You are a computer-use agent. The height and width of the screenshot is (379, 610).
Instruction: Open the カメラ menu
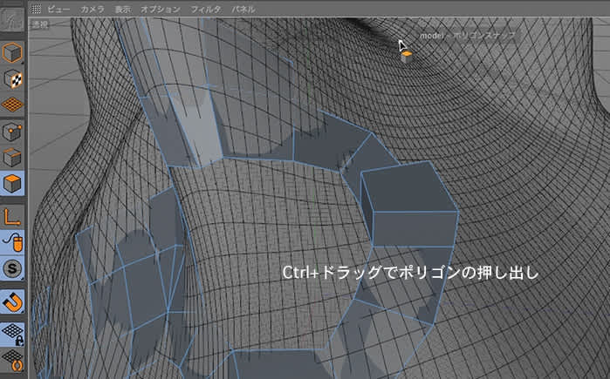[x=92, y=8]
